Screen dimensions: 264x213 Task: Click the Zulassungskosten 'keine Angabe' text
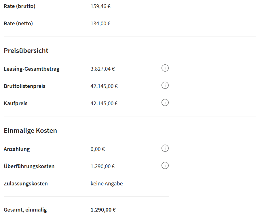(107, 184)
